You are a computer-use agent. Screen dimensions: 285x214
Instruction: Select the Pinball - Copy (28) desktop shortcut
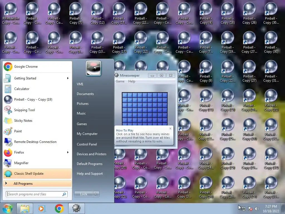coord(249,129)
